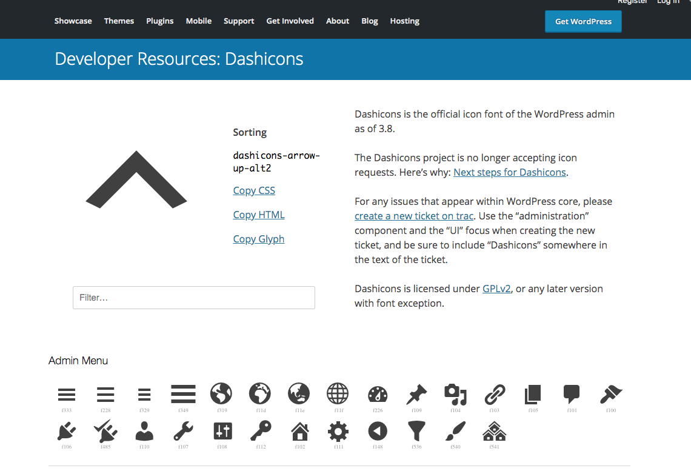The width and height of the screenshot is (691, 471).
Task: Open the Support menu item
Action: tap(239, 21)
